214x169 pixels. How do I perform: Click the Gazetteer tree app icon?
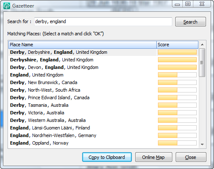click(7, 6)
